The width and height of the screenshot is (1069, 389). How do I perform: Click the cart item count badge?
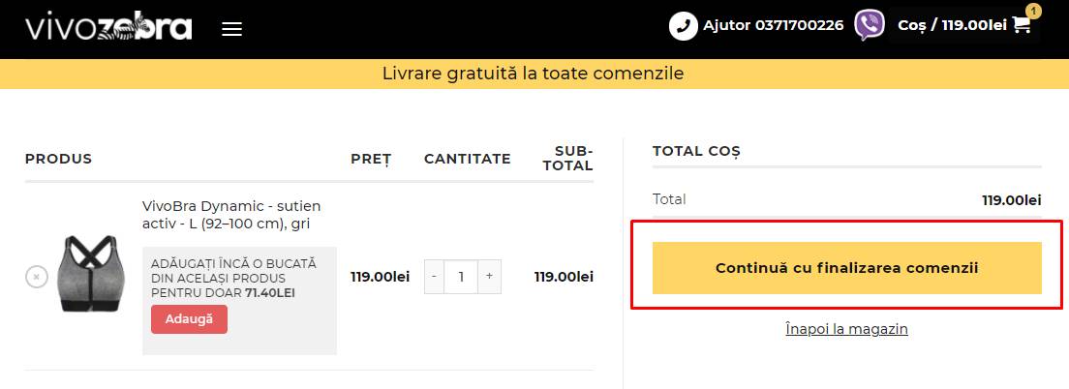click(1033, 11)
